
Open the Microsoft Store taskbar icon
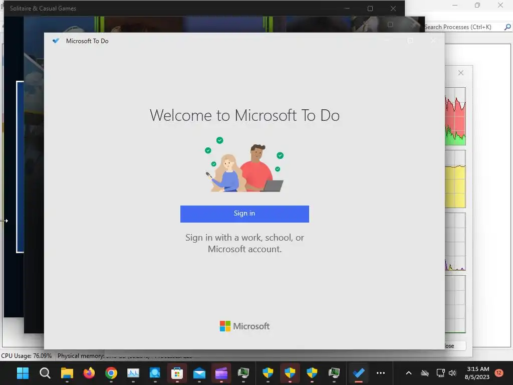(x=177, y=373)
